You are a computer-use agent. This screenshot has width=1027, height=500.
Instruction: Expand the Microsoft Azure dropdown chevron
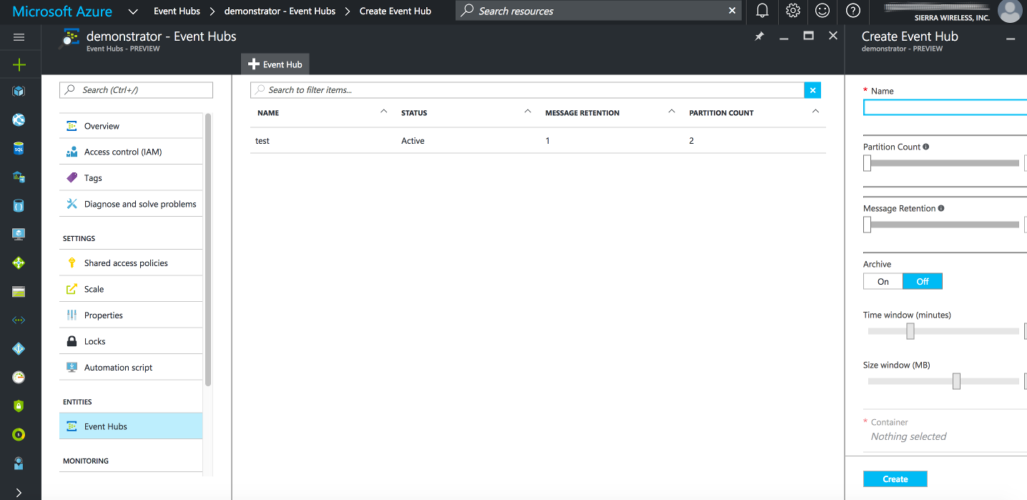click(x=133, y=11)
